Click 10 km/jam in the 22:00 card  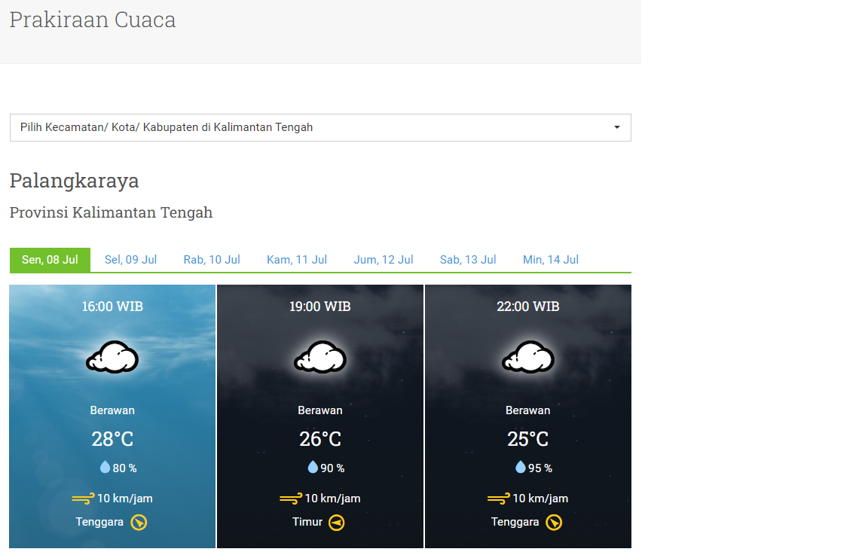540,499
